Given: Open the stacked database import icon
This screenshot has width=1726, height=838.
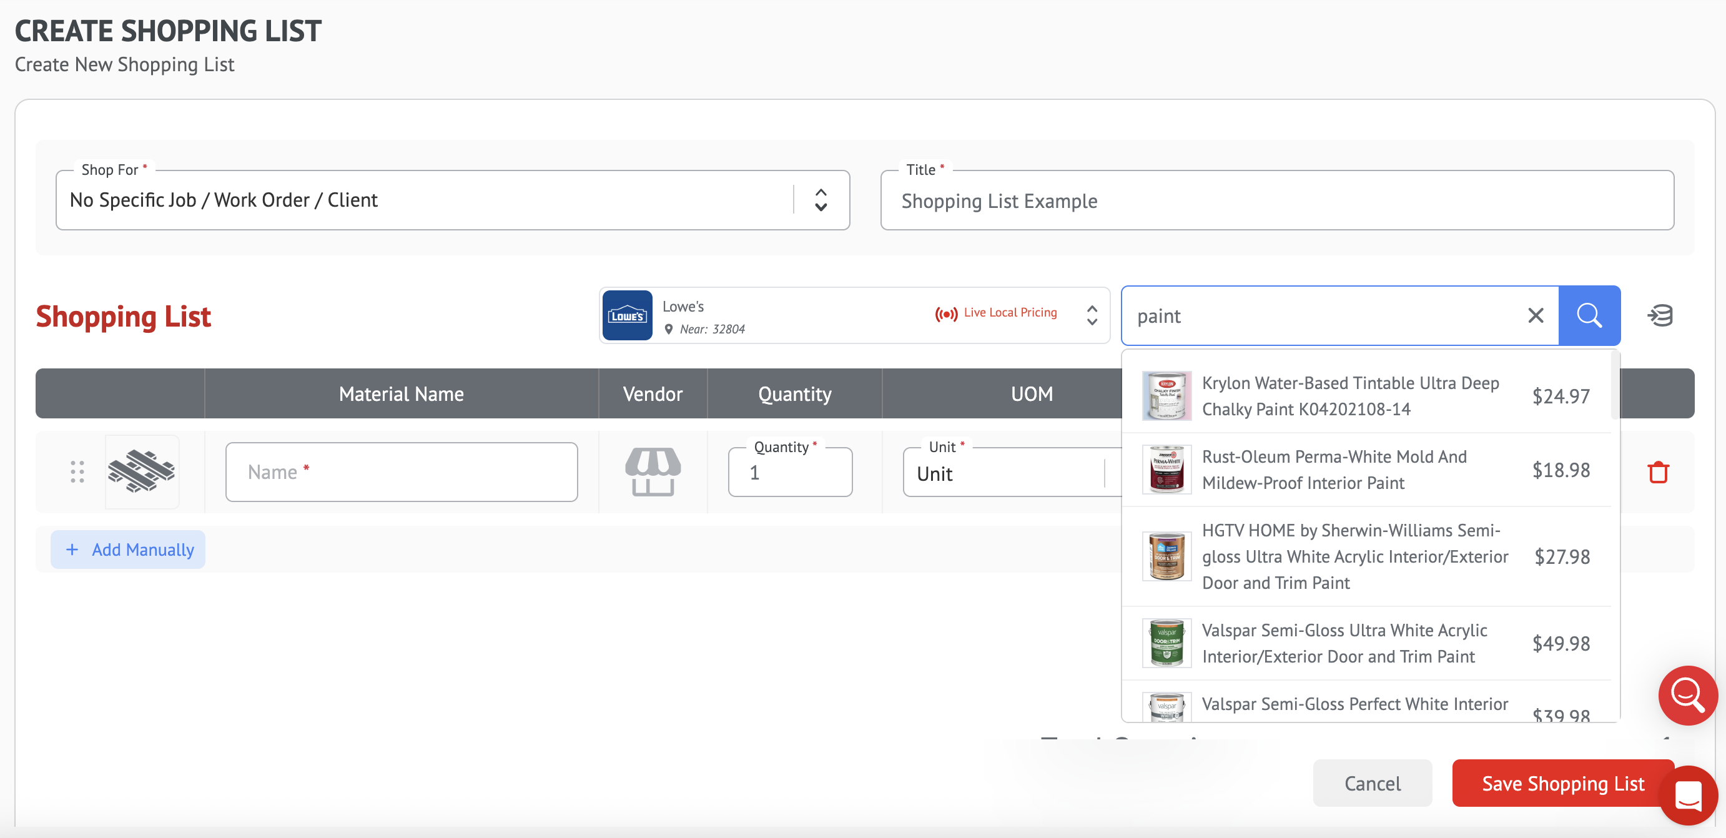Looking at the screenshot, I should point(1660,315).
